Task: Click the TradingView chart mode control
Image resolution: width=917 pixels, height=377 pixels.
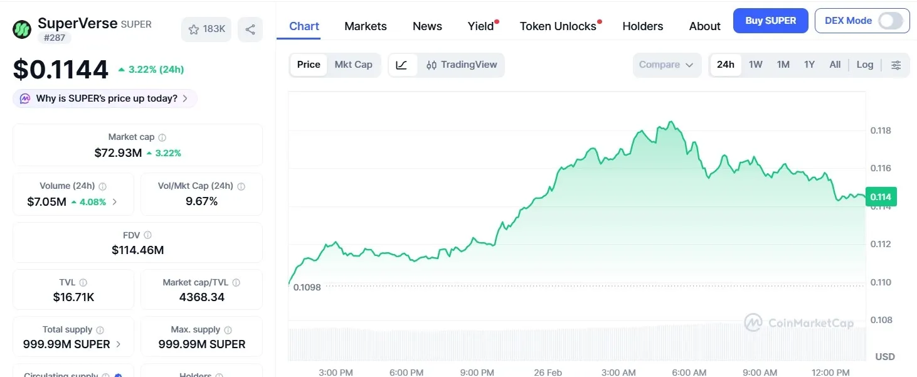Action: click(462, 65)
